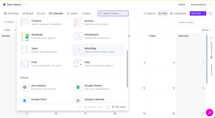Click the Map view icon
Image resolution: width=215 pixels, height=118 pixels.
(x=78, y=64)
